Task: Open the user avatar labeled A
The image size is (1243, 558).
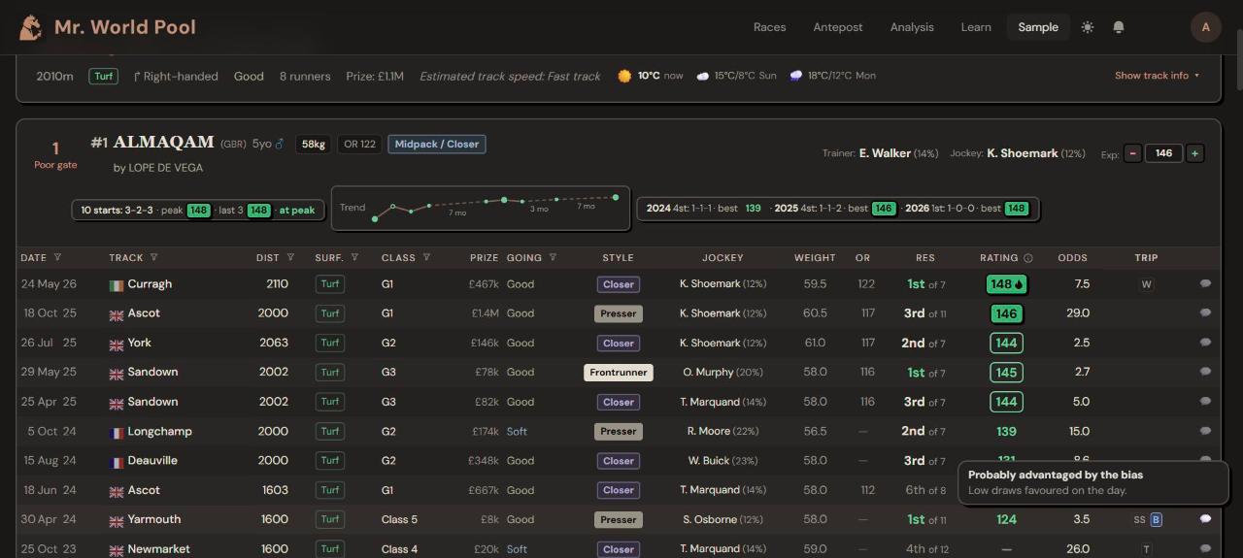Action: pos(1206,27)
